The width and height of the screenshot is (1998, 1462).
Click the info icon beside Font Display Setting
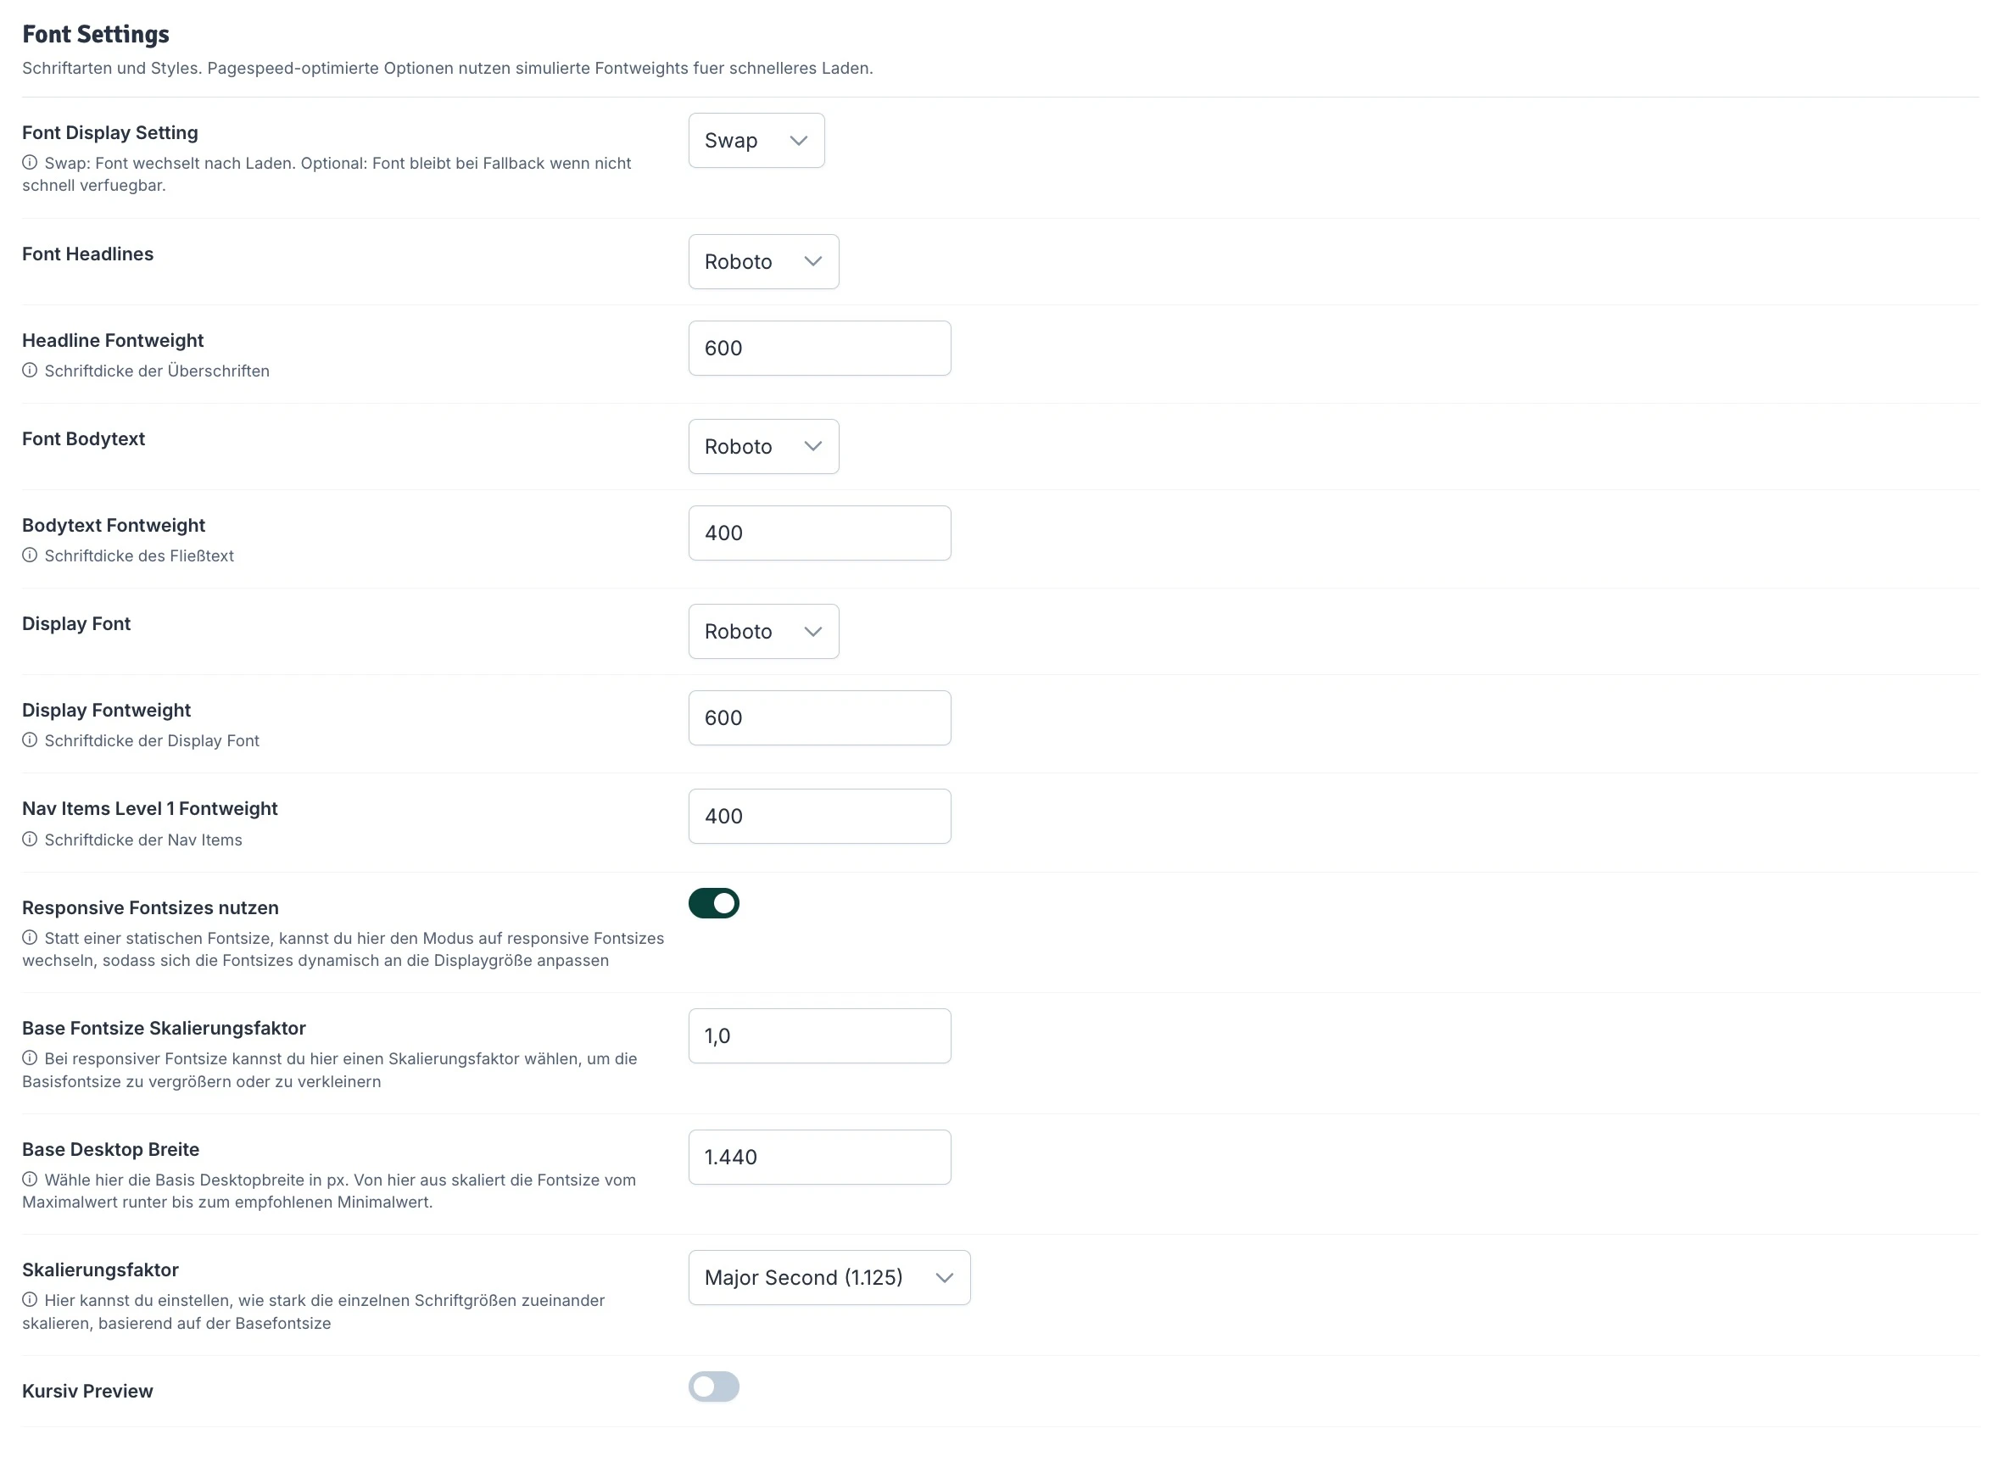[29, 163]
